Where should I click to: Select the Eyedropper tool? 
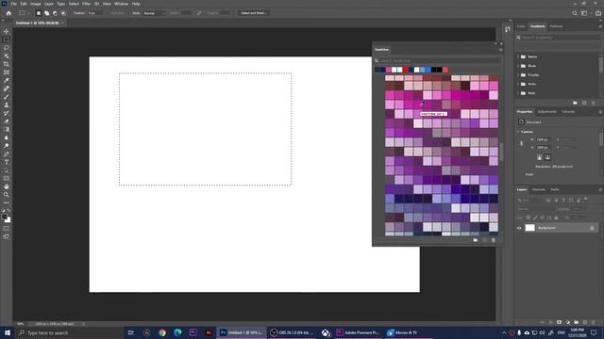pos(7,80)
